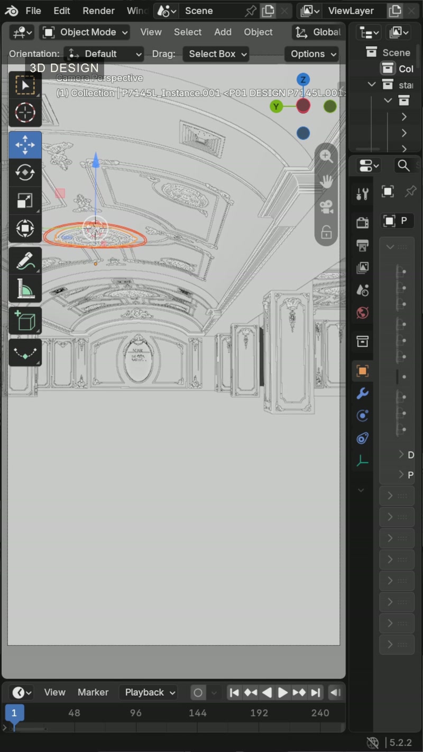Image resolution: width=423 pixels, height=752 pixels.
Task: Open the World properties tab
Action: click(x=362, y=313)
